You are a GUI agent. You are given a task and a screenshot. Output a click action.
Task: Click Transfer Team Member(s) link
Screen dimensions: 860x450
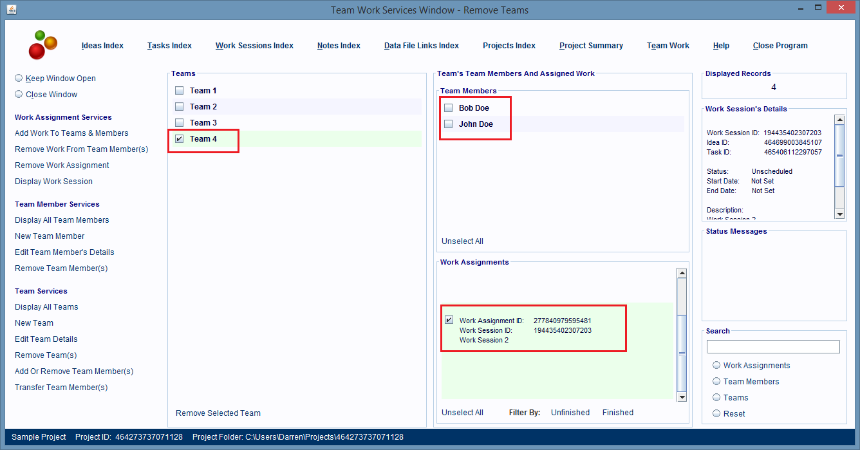pyautogui.click(x=61, y=388)
